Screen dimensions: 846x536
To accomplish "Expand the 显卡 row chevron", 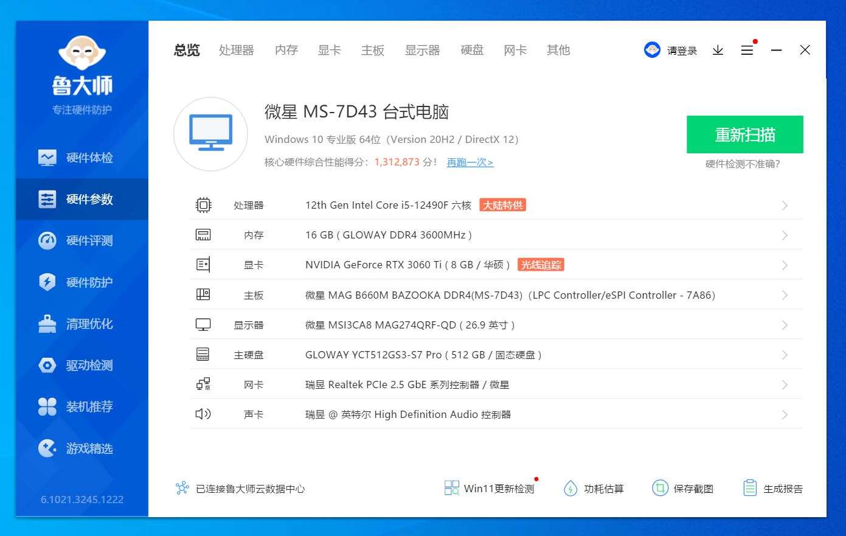I will pos(785,265).
